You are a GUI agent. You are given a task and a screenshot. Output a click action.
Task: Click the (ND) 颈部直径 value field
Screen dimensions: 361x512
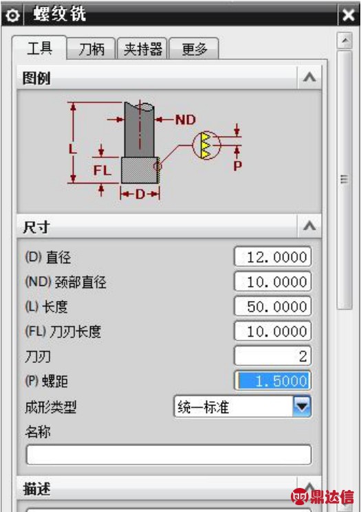point(273,282)
